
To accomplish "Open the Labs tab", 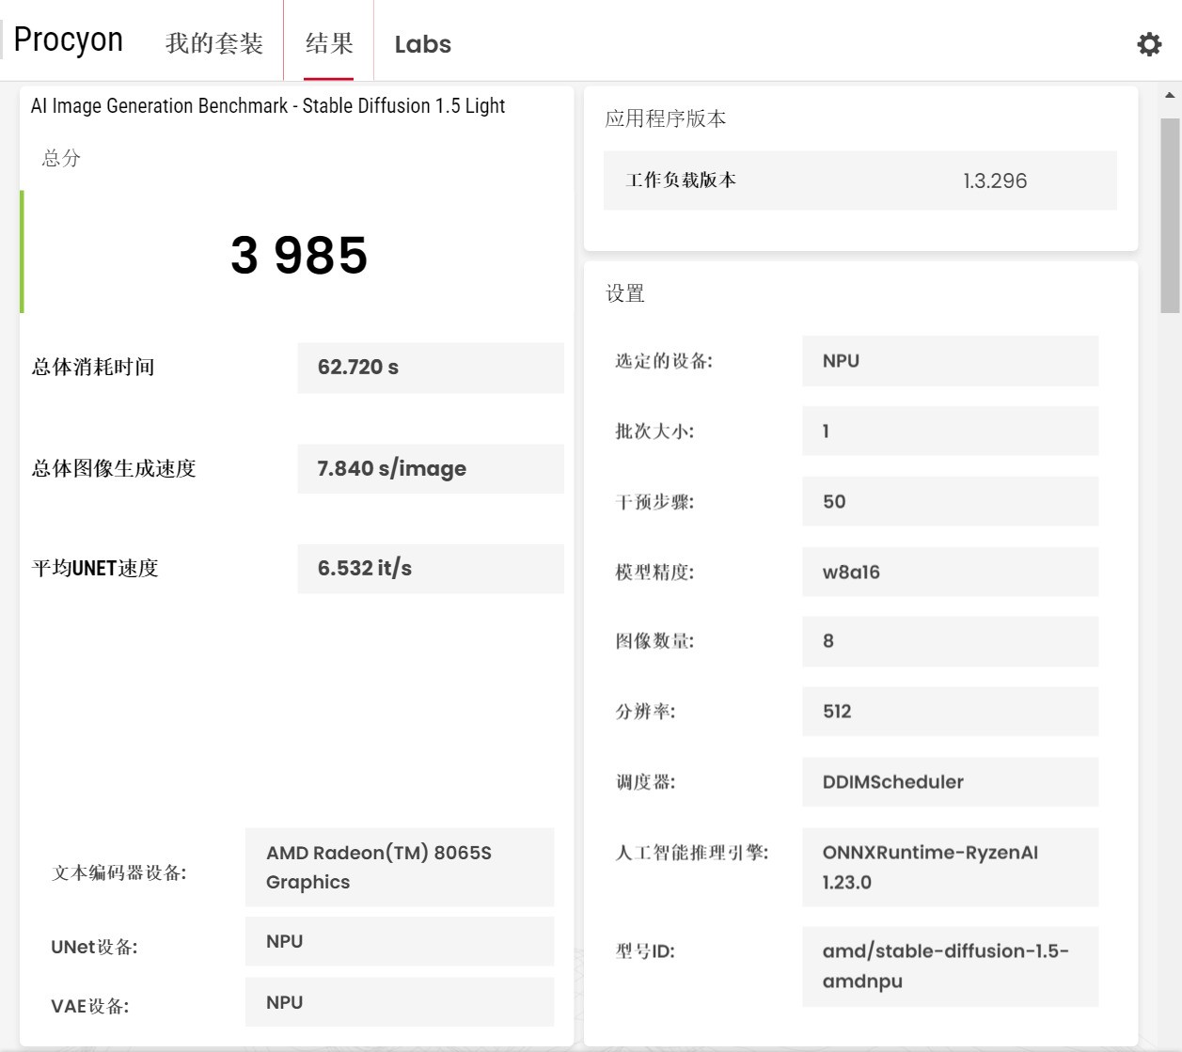I will point(423,44).
